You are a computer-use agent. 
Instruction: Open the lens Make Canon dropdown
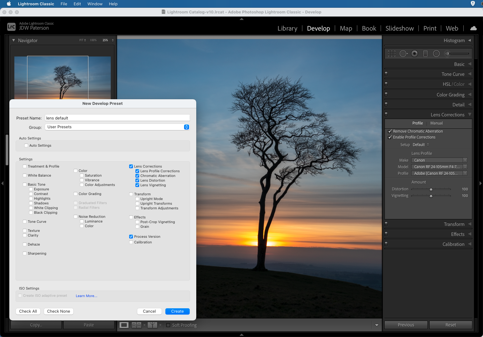point(439,160)
